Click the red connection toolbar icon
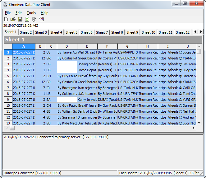This screenshot has width=206, height=178. coord(42,19)
